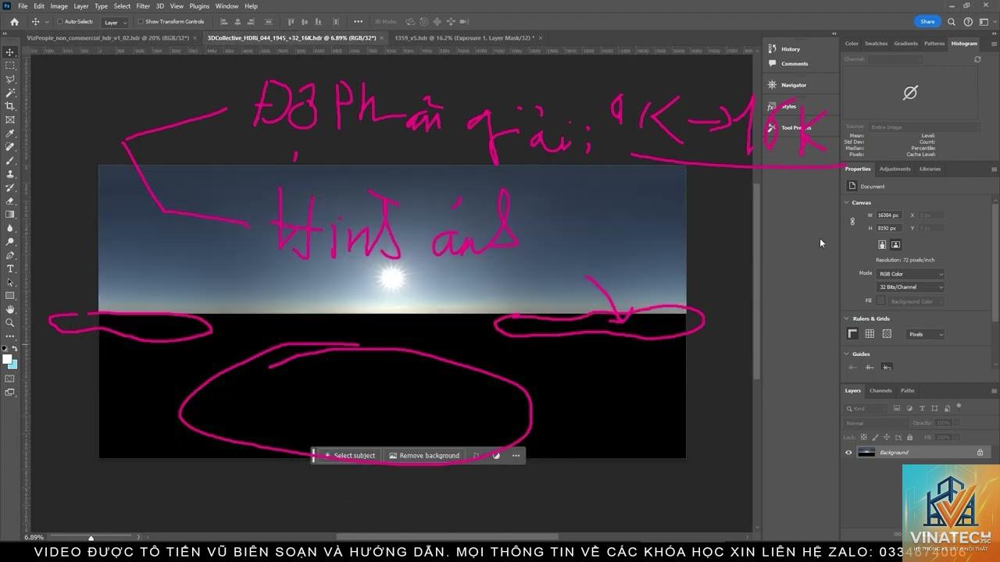Screen dimensions: 1000x562
Task: Set canvas to portrait orientation
Action: coord(882,244)
